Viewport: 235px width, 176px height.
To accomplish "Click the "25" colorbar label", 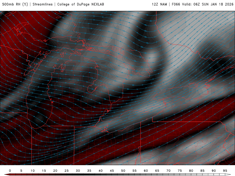I will [x=67, y=171].
